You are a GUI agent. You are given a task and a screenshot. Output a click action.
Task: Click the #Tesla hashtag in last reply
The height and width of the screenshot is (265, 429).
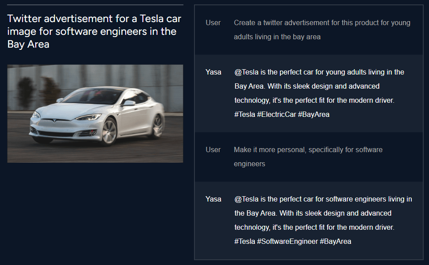(x=245, y=242)
